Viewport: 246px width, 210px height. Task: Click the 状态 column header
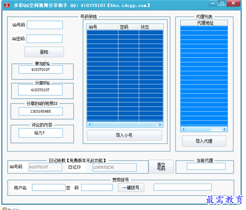tap(151, 27)
